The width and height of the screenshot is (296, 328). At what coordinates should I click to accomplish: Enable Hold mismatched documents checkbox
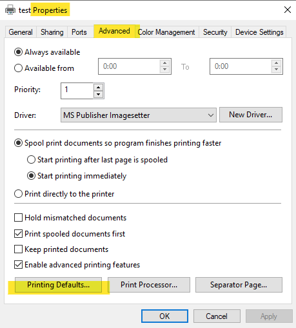pyautogui.click(x=18, y=217)
